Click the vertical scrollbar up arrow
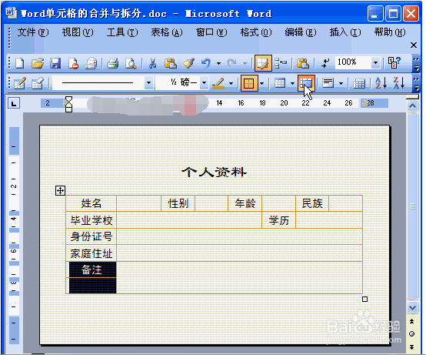This screenshot has height=355, width=426. [412, 105]
